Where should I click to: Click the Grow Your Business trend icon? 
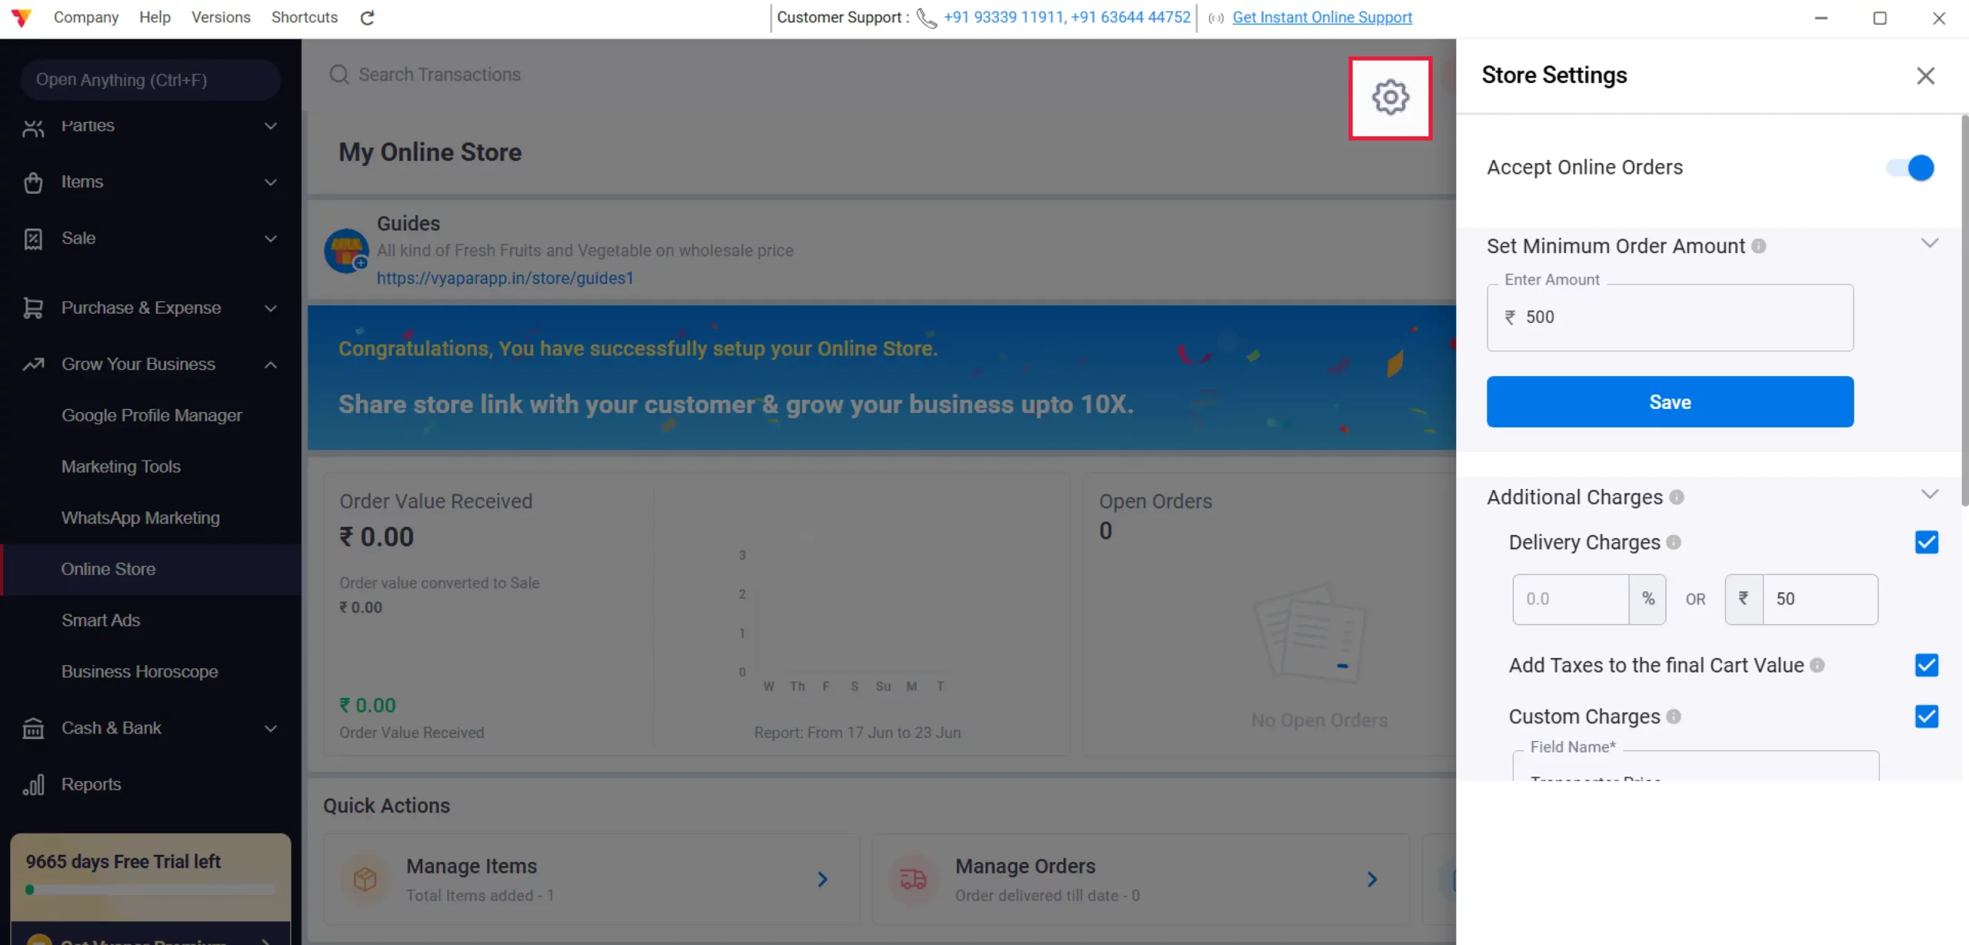coord(33,364)
